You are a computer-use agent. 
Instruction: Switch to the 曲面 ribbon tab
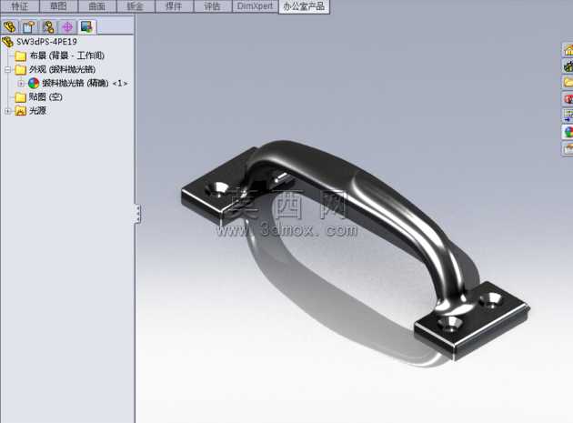96,6
